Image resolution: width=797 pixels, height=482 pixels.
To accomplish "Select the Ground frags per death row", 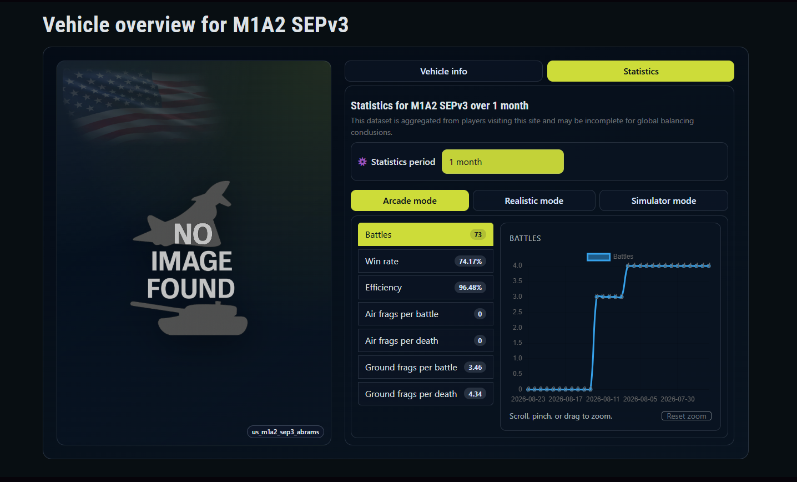I will coord(426,394).
